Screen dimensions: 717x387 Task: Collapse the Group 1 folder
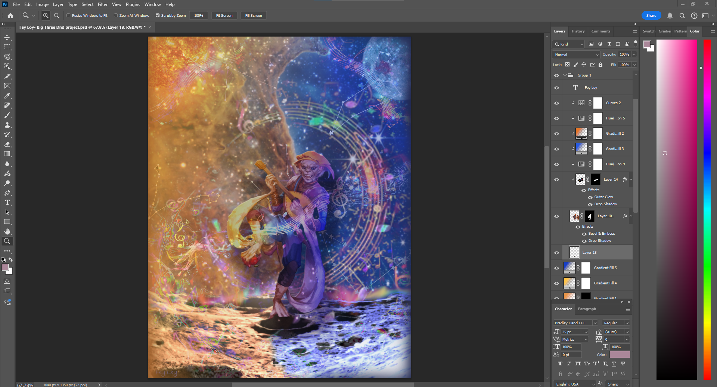(565, 75)
